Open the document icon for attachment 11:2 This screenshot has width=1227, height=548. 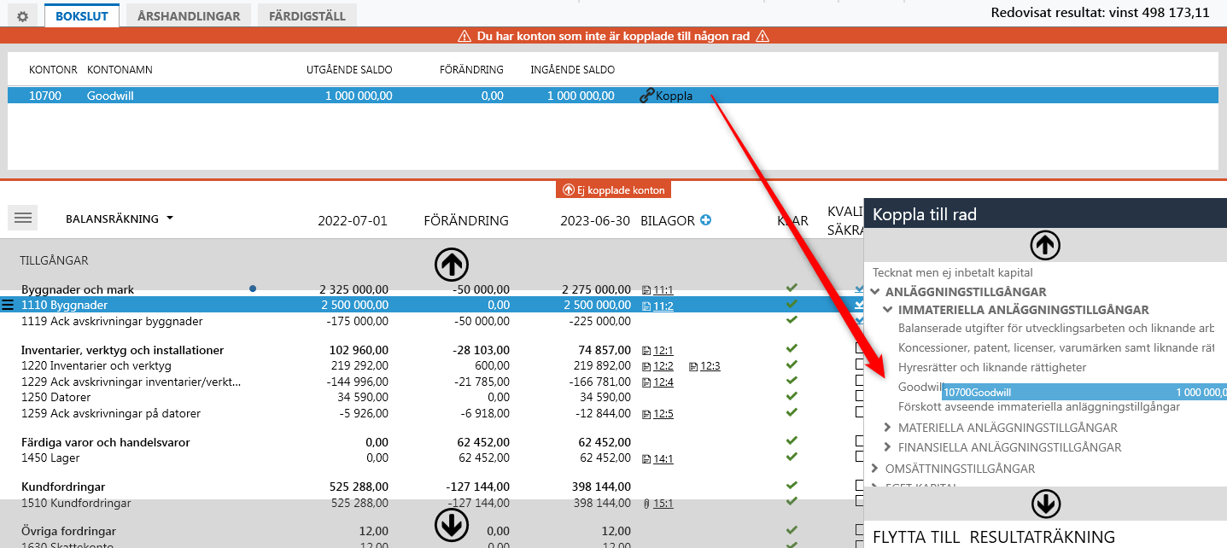coord(646,306)
